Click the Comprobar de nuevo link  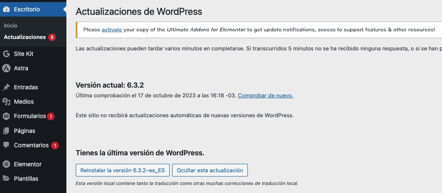point(265,95)
